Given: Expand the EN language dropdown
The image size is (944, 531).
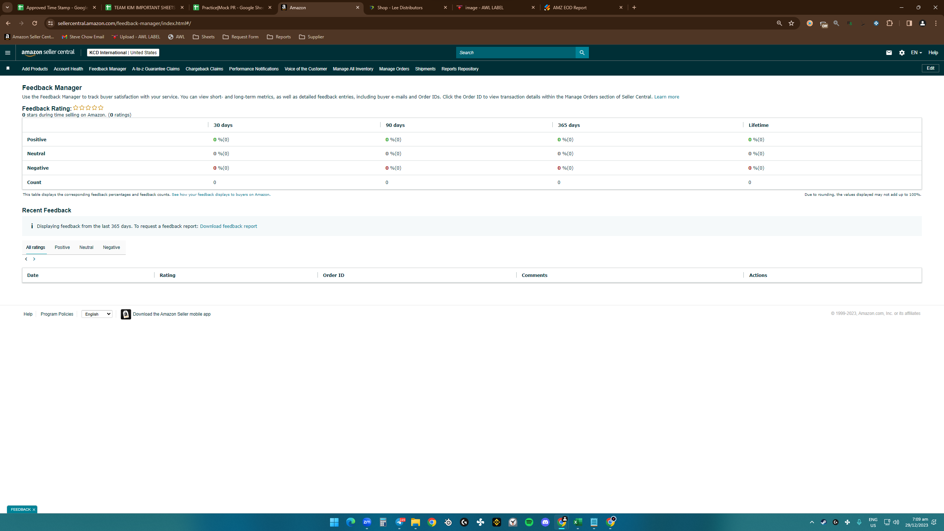Looking at the screenshot, I should coord(916,53).
